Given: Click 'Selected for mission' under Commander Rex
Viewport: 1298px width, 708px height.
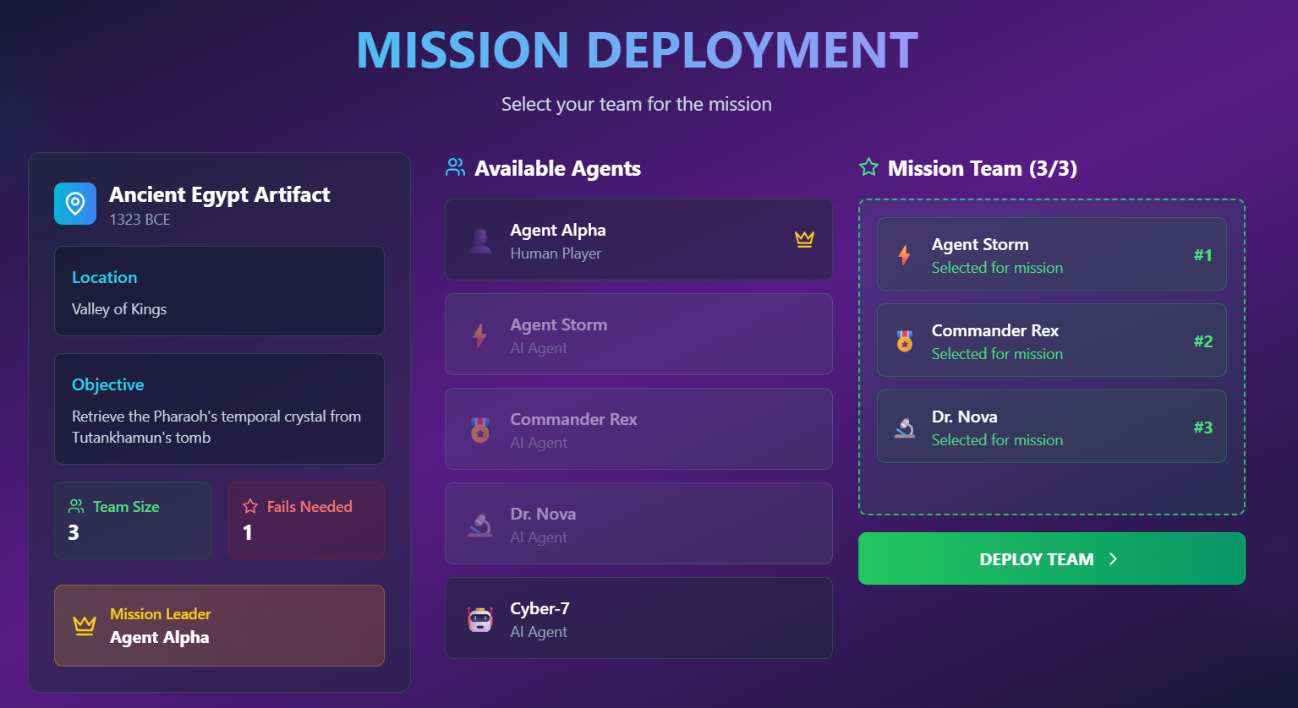Looking at the screenshot, I should (997, 354).
